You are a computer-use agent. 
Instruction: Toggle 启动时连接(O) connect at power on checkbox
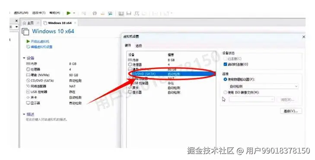point(225,64)
